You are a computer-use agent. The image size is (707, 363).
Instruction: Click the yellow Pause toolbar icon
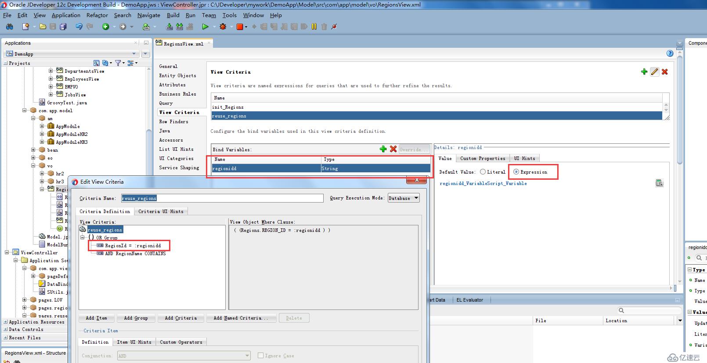[x=314, y=27]
